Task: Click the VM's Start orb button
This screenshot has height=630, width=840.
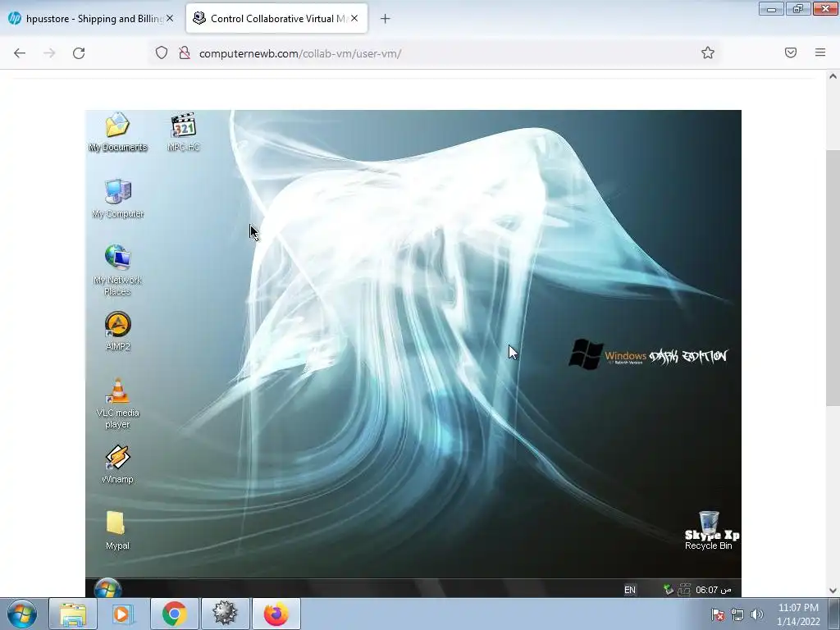Action: (x=107, y=588)
